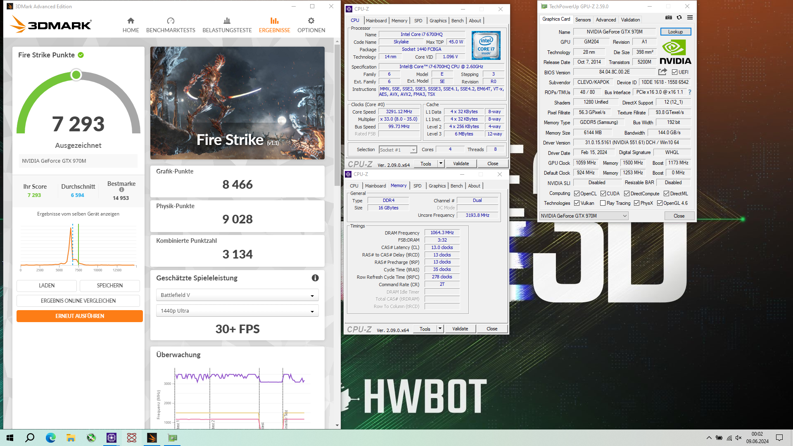Expand Tools arrow in upper CPU-Z

click(441, 164)
